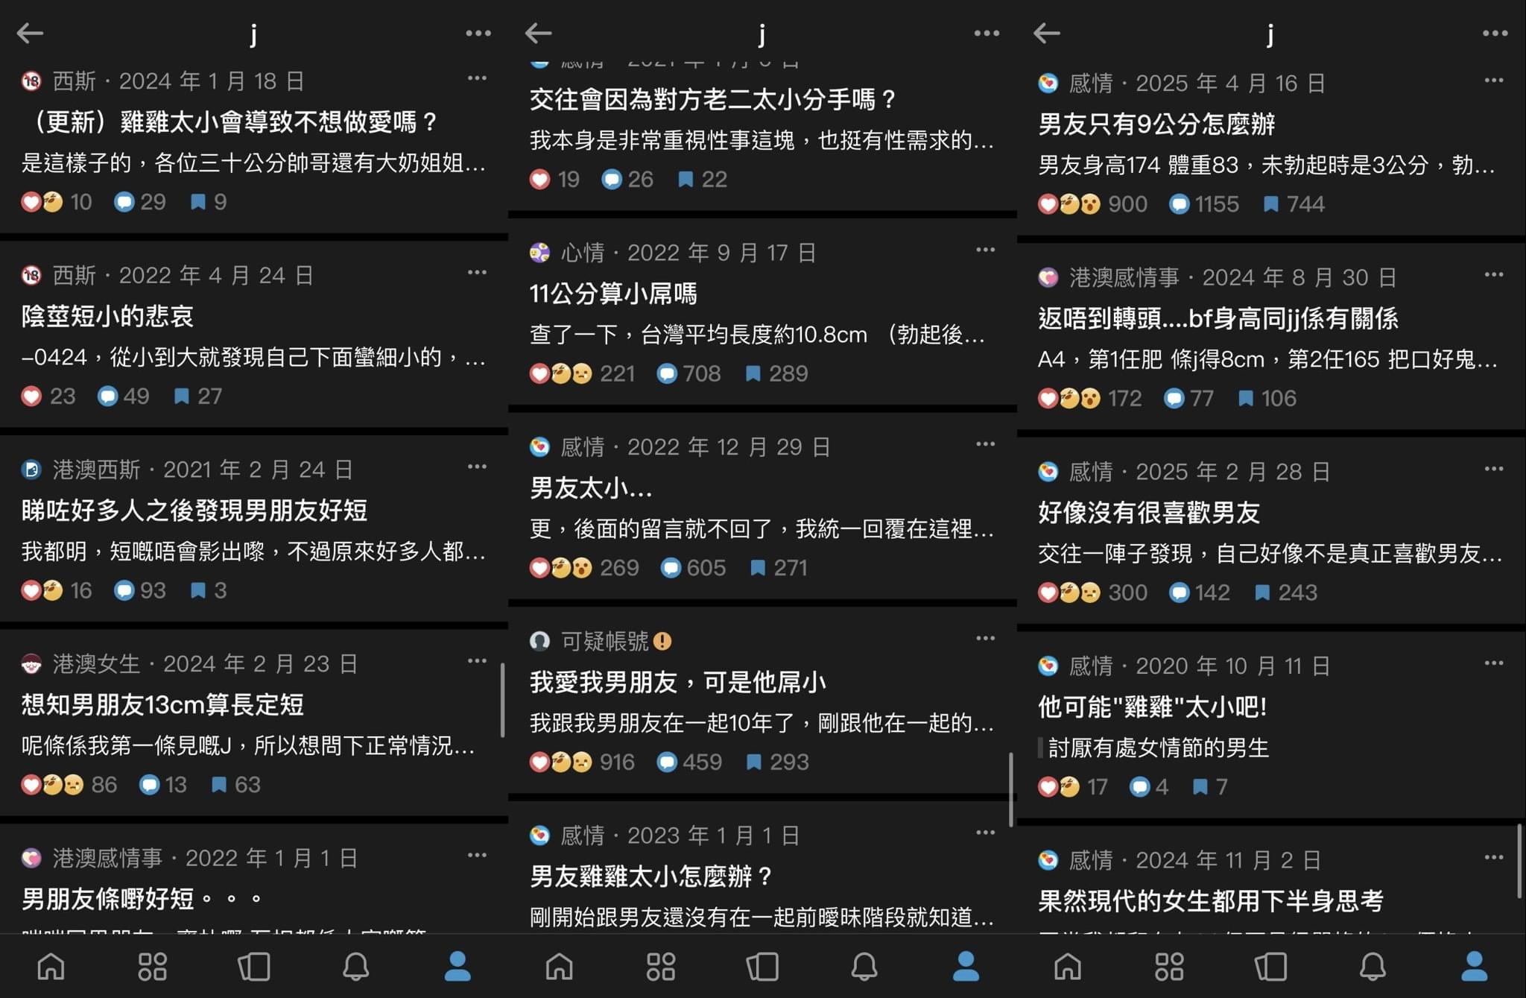Click the scrollbar in the middle panel

coord(1011,789)
